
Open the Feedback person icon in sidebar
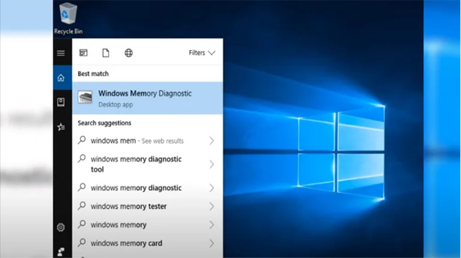pos(61,251)
